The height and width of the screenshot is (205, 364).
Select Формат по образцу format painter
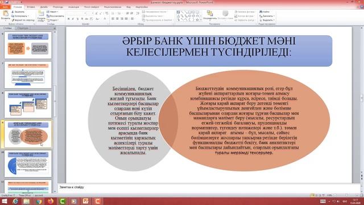(23, 20)
